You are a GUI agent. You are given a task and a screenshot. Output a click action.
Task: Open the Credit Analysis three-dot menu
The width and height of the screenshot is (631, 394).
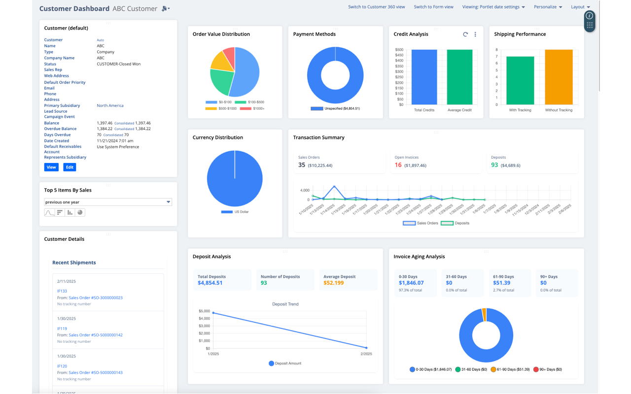(475, 34)
